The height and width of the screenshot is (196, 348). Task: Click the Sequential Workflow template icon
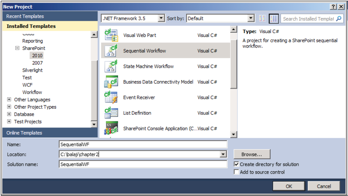(x=111, y=51)
